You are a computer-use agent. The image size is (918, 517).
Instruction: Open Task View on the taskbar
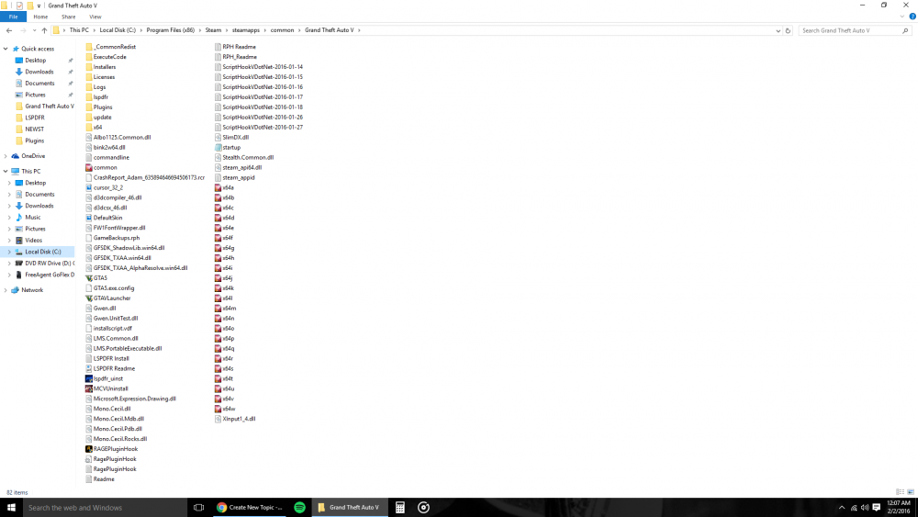click(198, 508)
